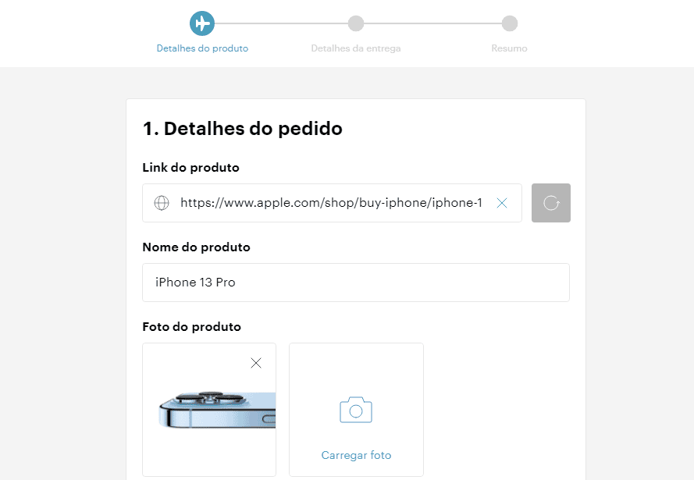Click the third progress step circle
Image resolution: width=694 pixels, height=480 pixels.
click(x=510, y=23)
